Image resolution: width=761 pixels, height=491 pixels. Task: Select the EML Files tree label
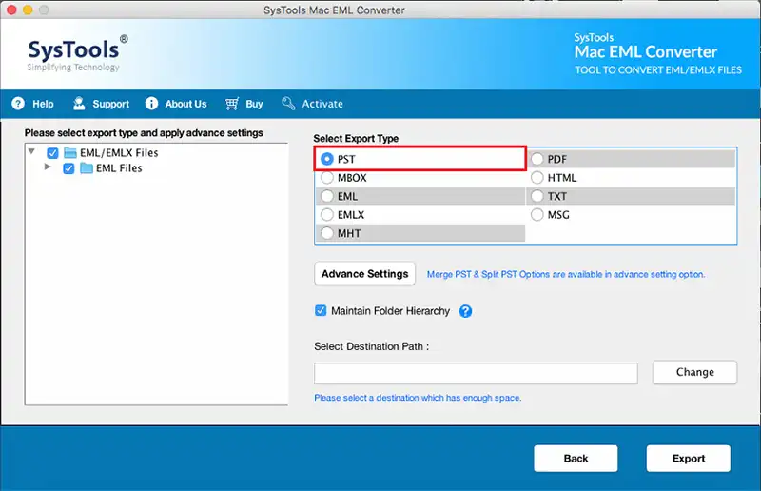coord(119,168)
